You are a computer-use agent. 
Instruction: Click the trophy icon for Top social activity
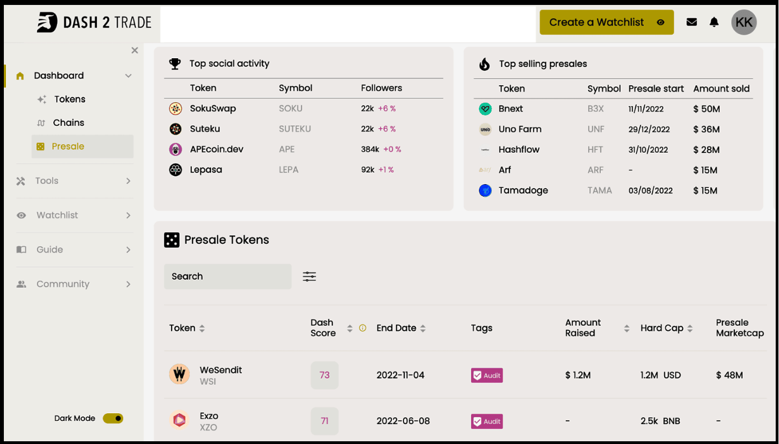(x=175, y=64)
